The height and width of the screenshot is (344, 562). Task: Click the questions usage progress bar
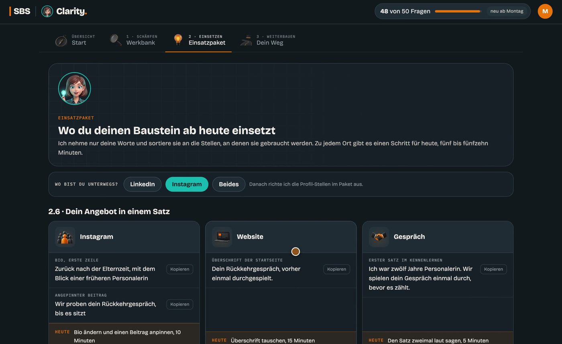click(458, 11)
